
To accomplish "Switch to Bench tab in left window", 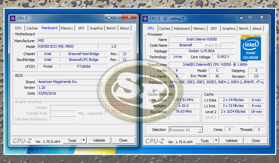I will pyautogui.click(x=111, y=28).
